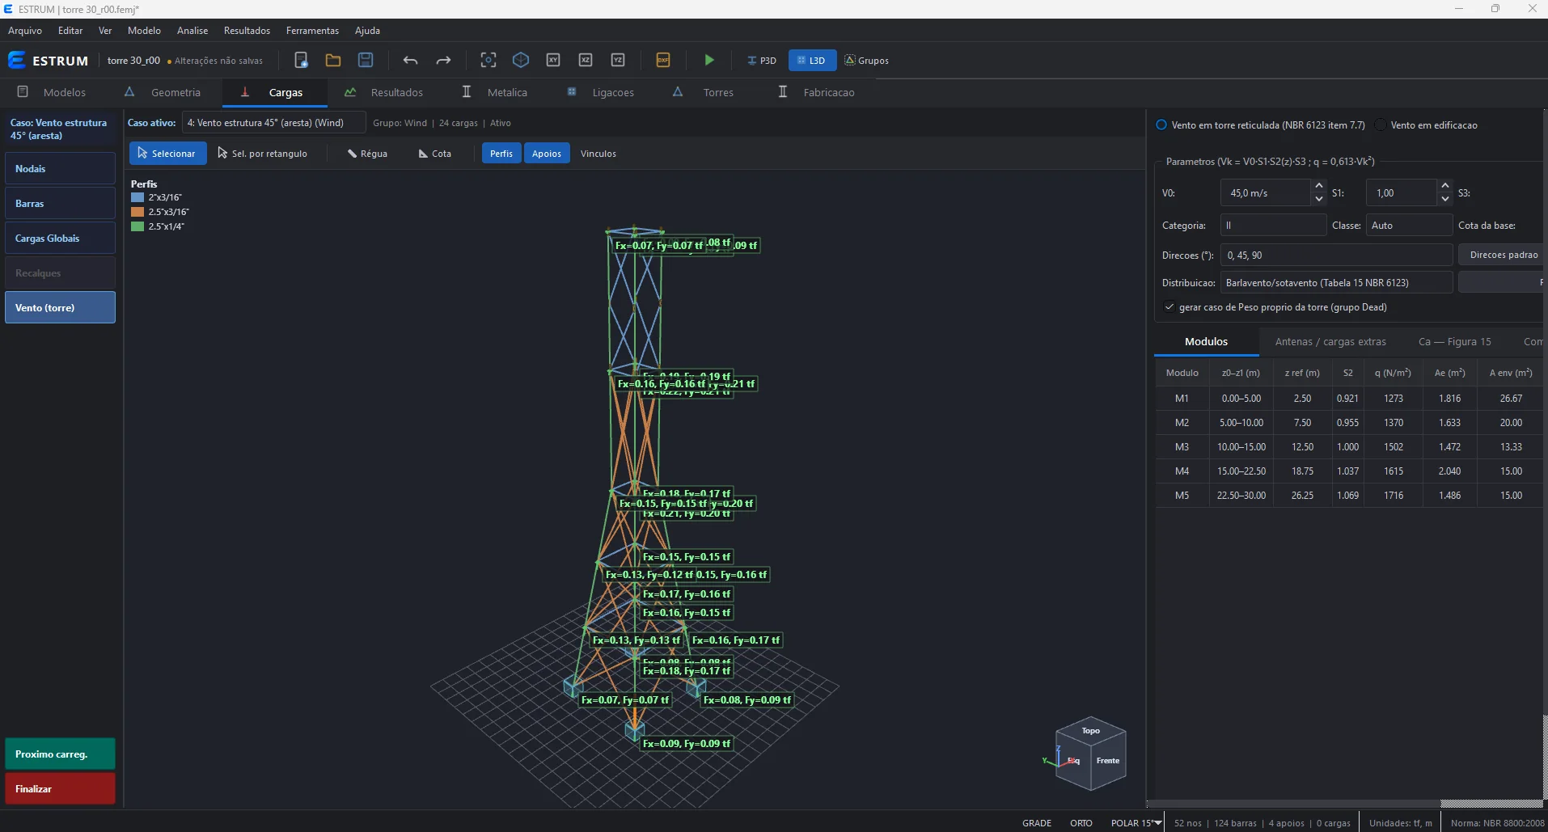
Task: Run the analysis with green play icon
Action: pyautogui.click(x=709, y=60)
